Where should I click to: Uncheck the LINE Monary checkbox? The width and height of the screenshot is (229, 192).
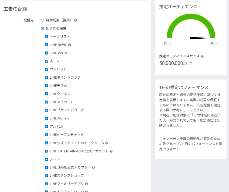47,118
